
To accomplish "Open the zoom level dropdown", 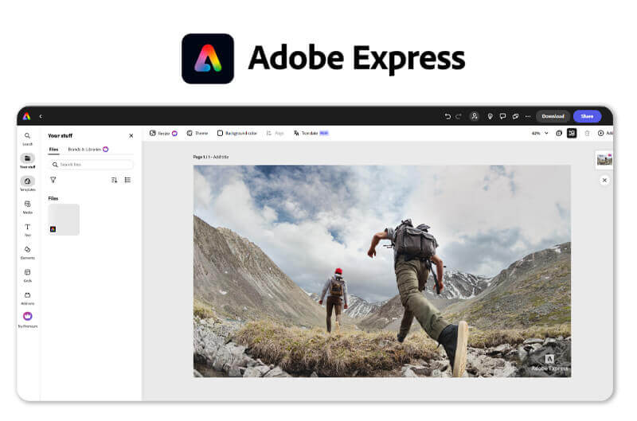I will click(x=540, y=133).
